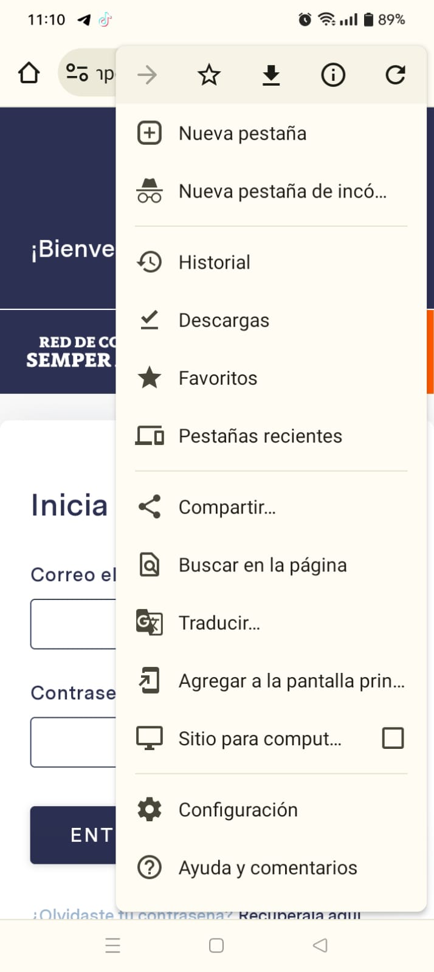Tap the browser home icon
Screen dimensions: 434x972
pyautogui.click(x=29, y=74)
